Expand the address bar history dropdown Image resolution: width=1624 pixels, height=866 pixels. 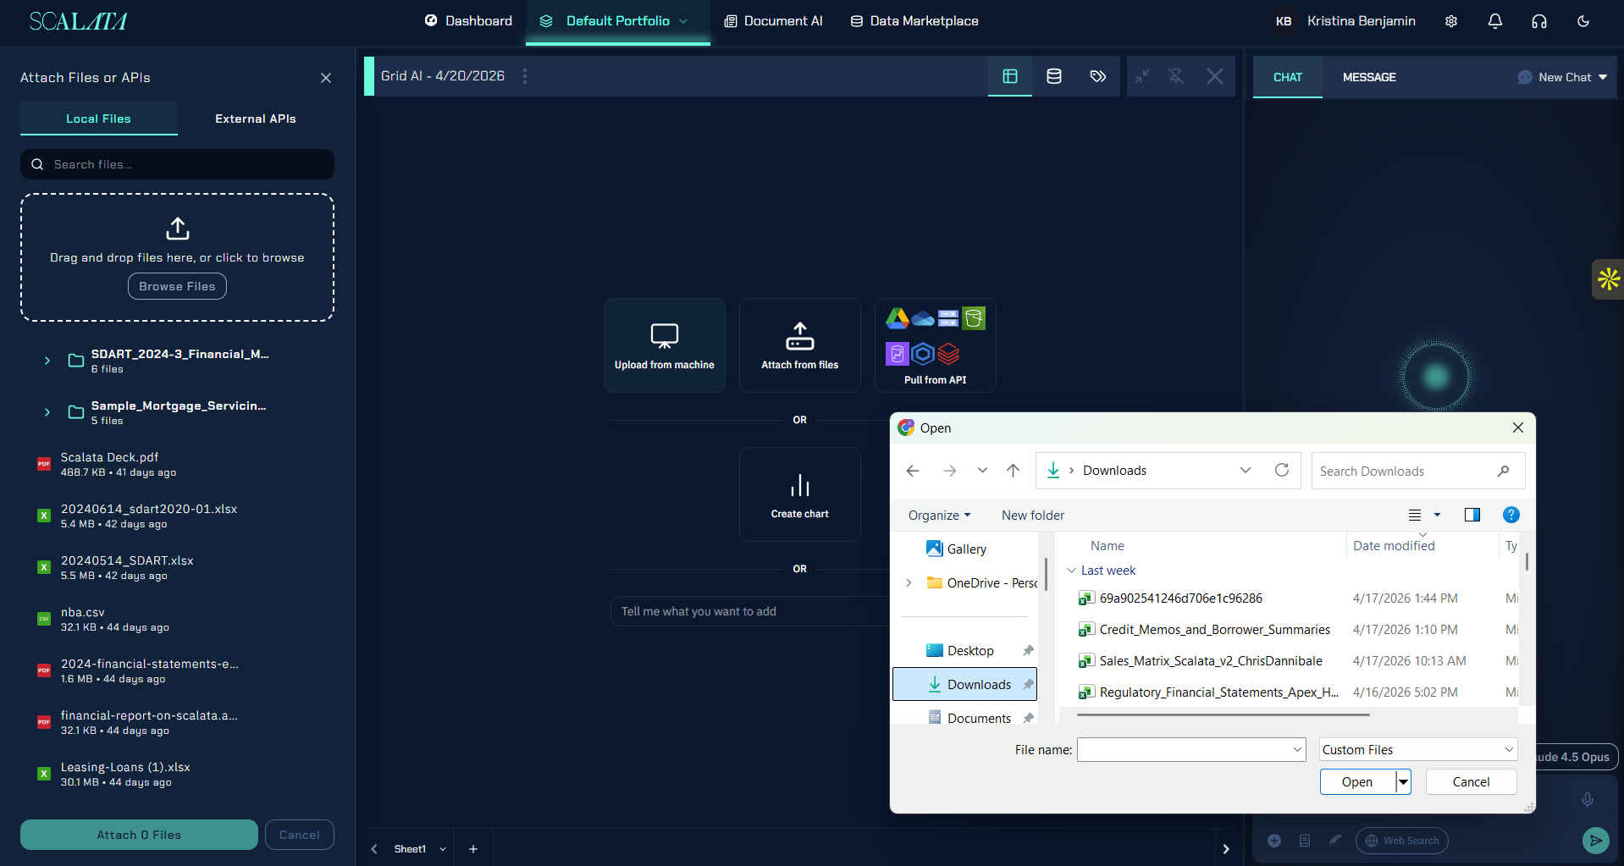[x=1246, y=471]
